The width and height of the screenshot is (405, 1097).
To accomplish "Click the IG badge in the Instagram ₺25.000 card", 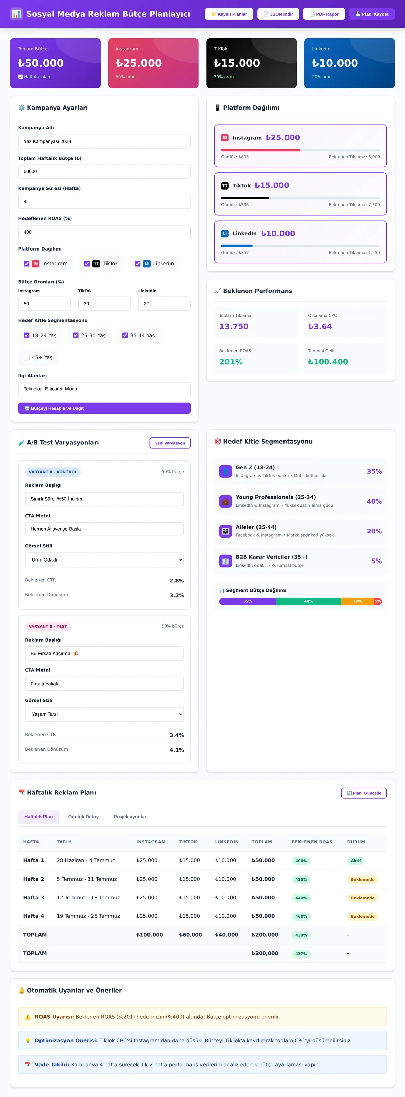I will point(225,138).
